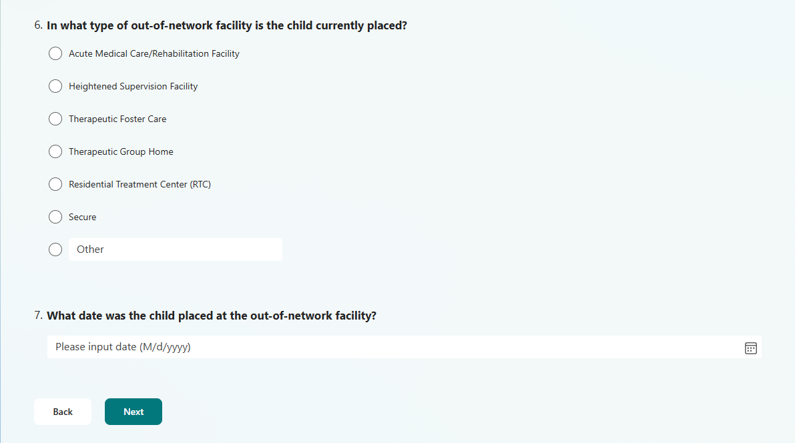Click the question 6 facility type heading

[227, 26]
